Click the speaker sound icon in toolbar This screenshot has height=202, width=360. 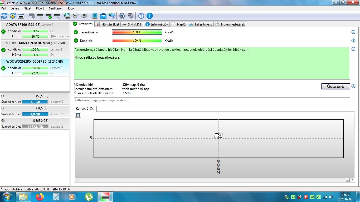coord(130,16)
